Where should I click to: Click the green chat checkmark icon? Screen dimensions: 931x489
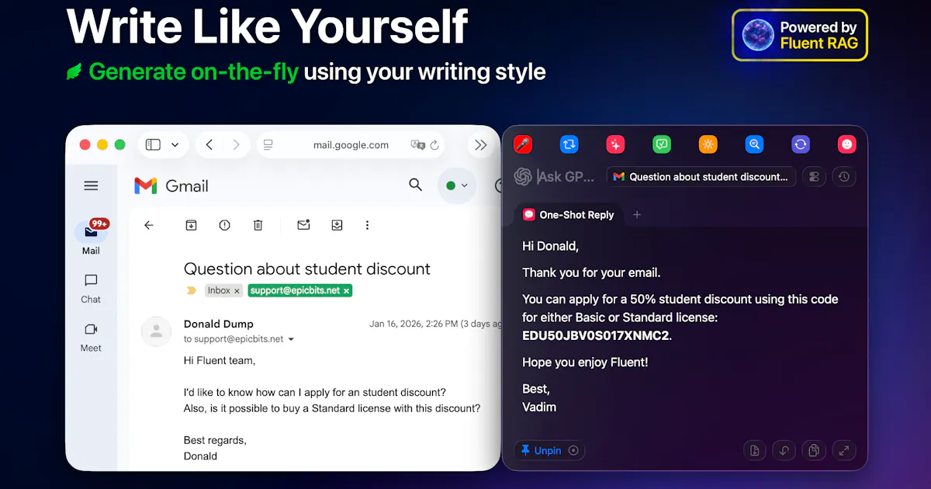[662, 144]
